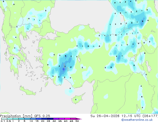
Task: Click the darkest 25–30 mm navy legend swatch
Action: point(50,119)
